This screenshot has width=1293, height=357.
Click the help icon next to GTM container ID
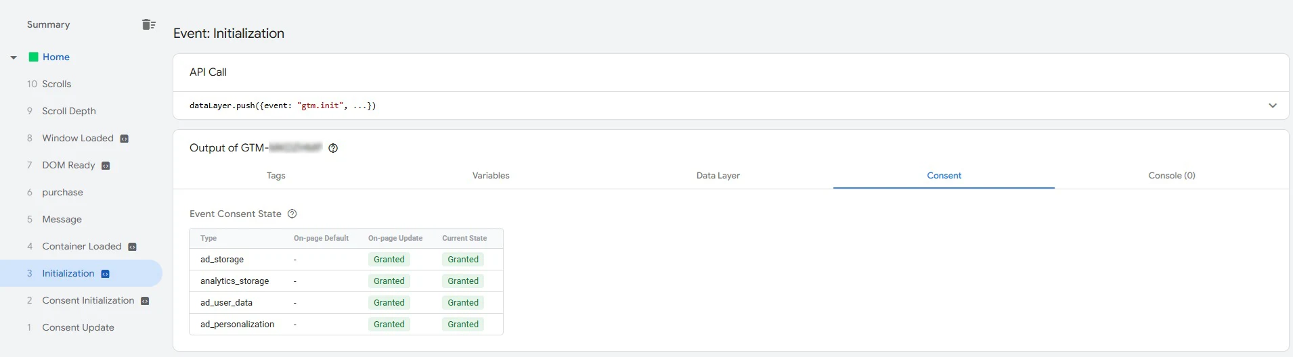coord(333,148)
